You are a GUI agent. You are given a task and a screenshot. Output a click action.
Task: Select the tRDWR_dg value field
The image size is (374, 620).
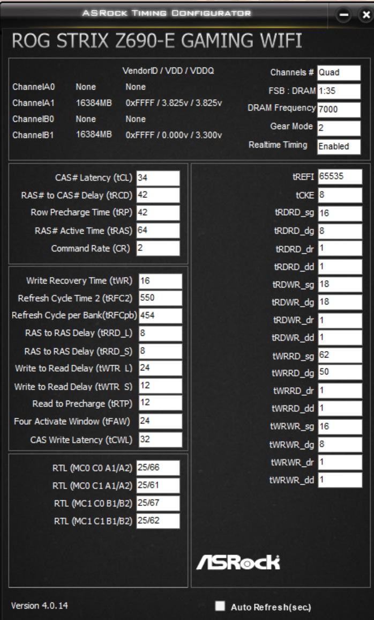(x=340, y=302)
